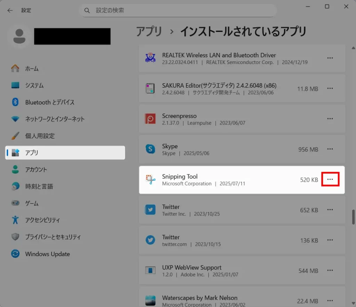Viewport: 356px width, 307px height.
Task: Select ゲーム in the sidebar
Action: pos(65,203)
